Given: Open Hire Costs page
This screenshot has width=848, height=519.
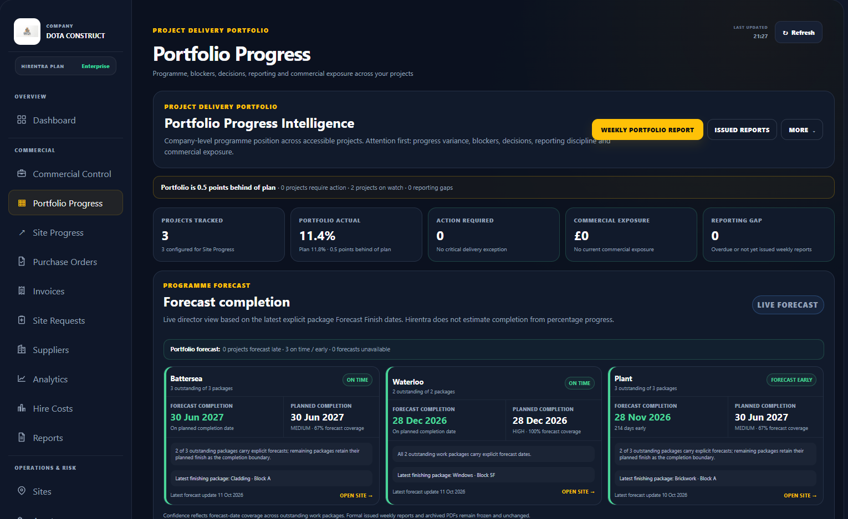Looking at the screenshot, I should tap(65, 408).
